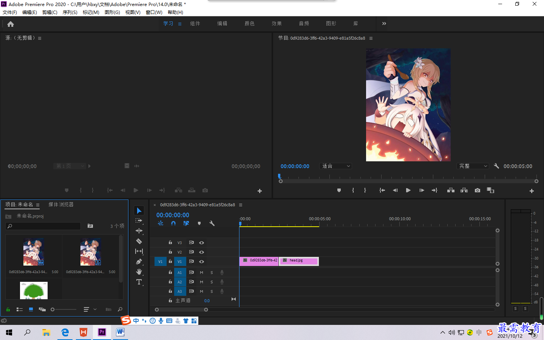This screenshot has width=544, height=340.
Task: Play the program monitor
Action: 408,190
